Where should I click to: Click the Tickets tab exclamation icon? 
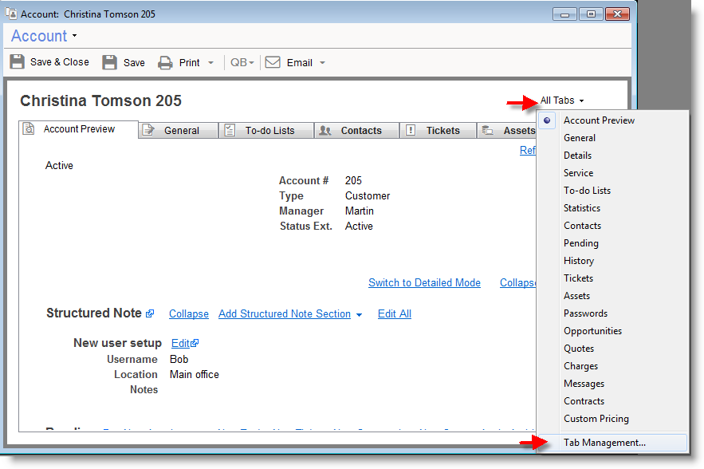411,131
